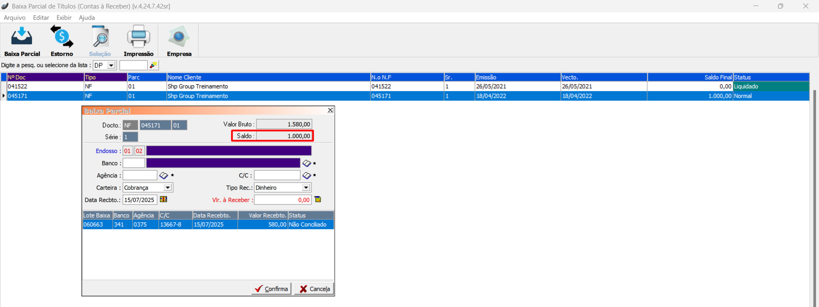Image resolution: width=819 pixels, height=307 pixels.
Task: Toggle the Endosso 01 box
Action: click(x=128, y=151)
